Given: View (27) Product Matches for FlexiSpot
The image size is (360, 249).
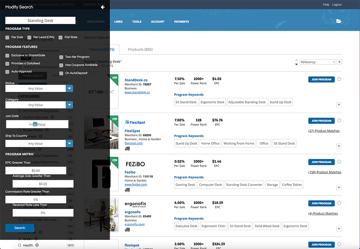Looking at the screenshot, I should pyautogui.click(x=324, y=131).
